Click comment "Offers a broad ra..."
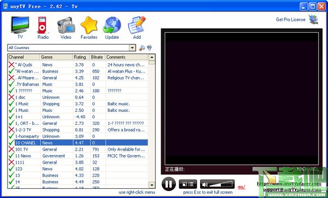 [x=126, y=130]
